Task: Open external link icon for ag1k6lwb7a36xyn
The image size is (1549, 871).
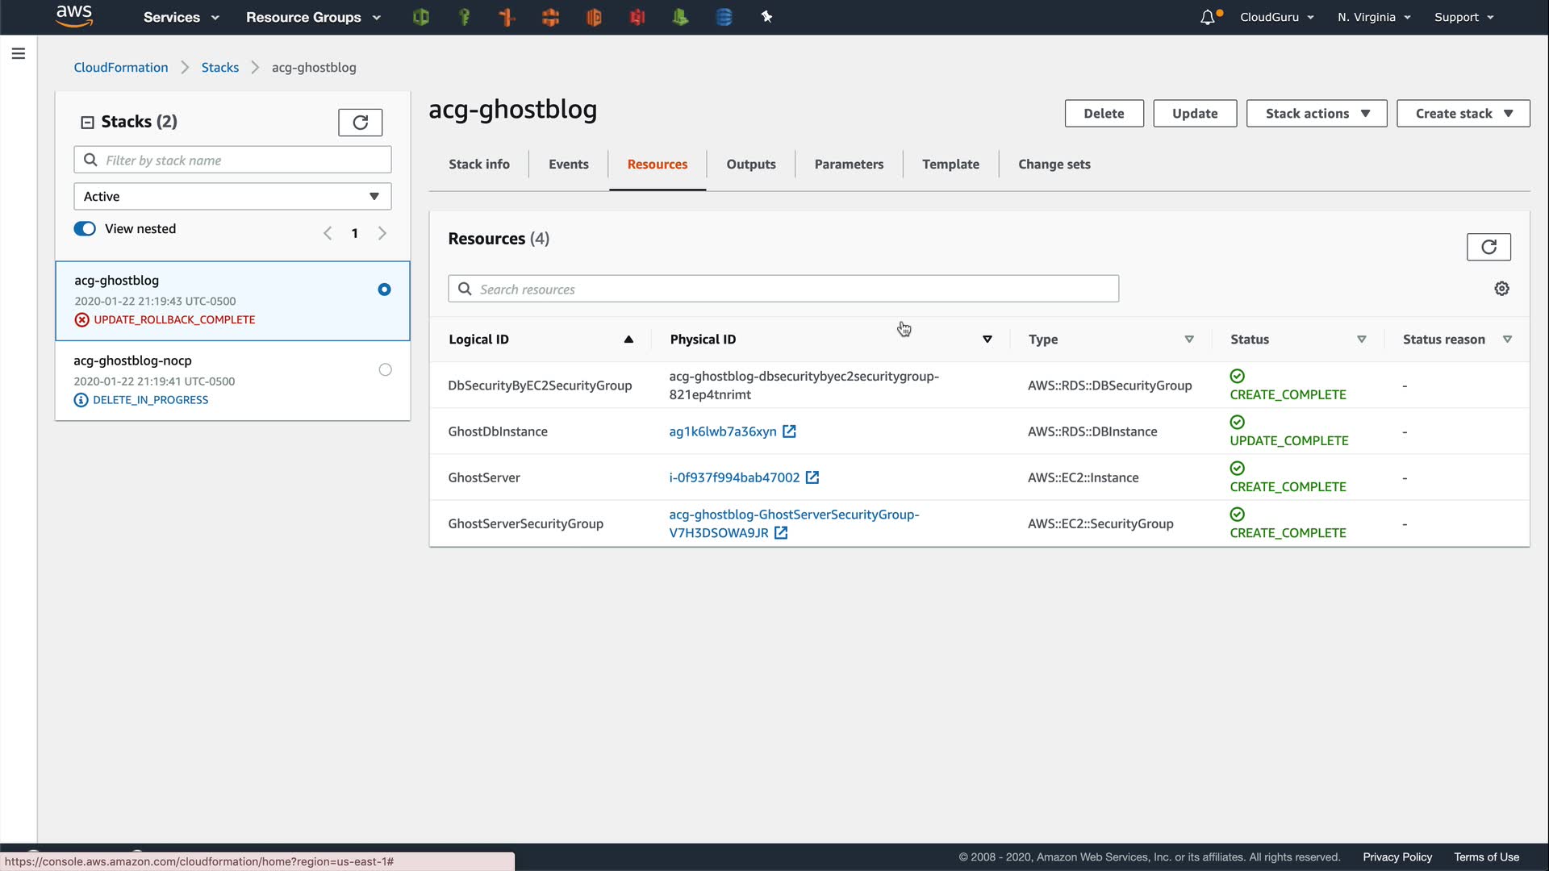Action: coord(789,431)
